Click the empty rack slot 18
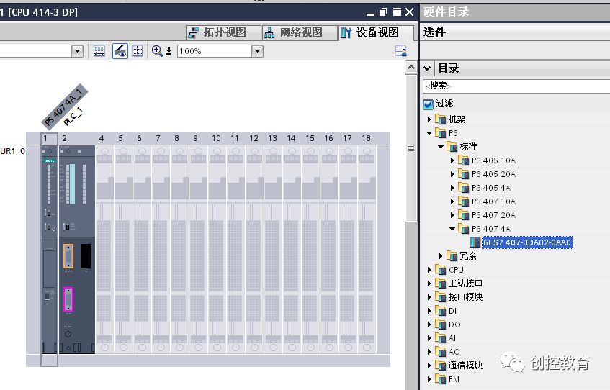The image size is (610, 390). pyautogui.click(x=367, y=249)
